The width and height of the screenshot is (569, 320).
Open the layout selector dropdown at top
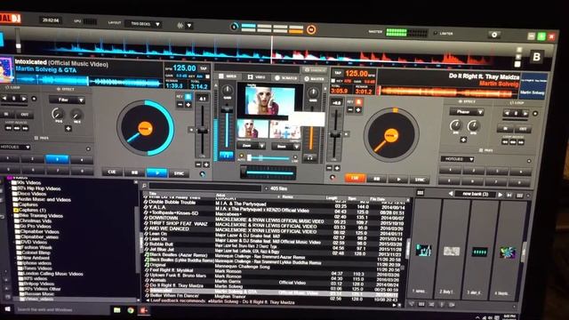point(143,24)
